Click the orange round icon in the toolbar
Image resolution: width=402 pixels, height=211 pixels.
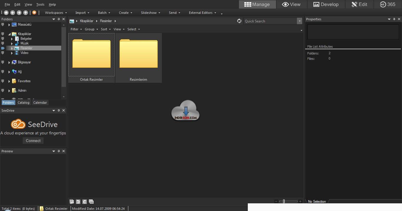pyautogui.click(x=34, y=13)
